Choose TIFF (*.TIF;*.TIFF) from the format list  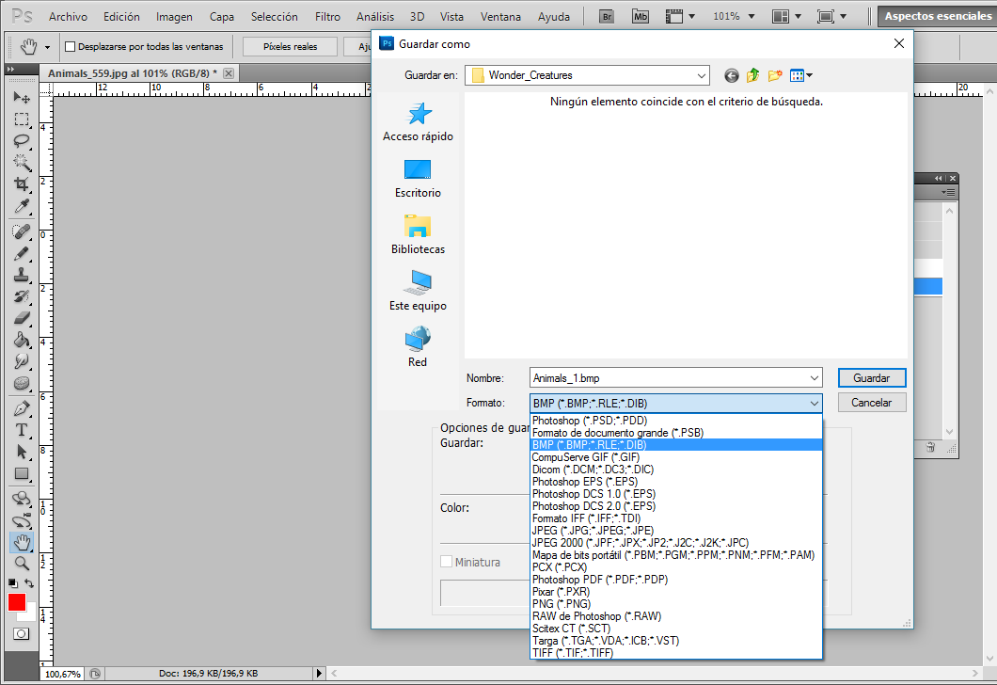pos(676,653)
